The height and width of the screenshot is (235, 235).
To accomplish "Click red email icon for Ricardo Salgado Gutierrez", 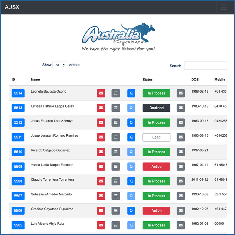I will [101, 152].
